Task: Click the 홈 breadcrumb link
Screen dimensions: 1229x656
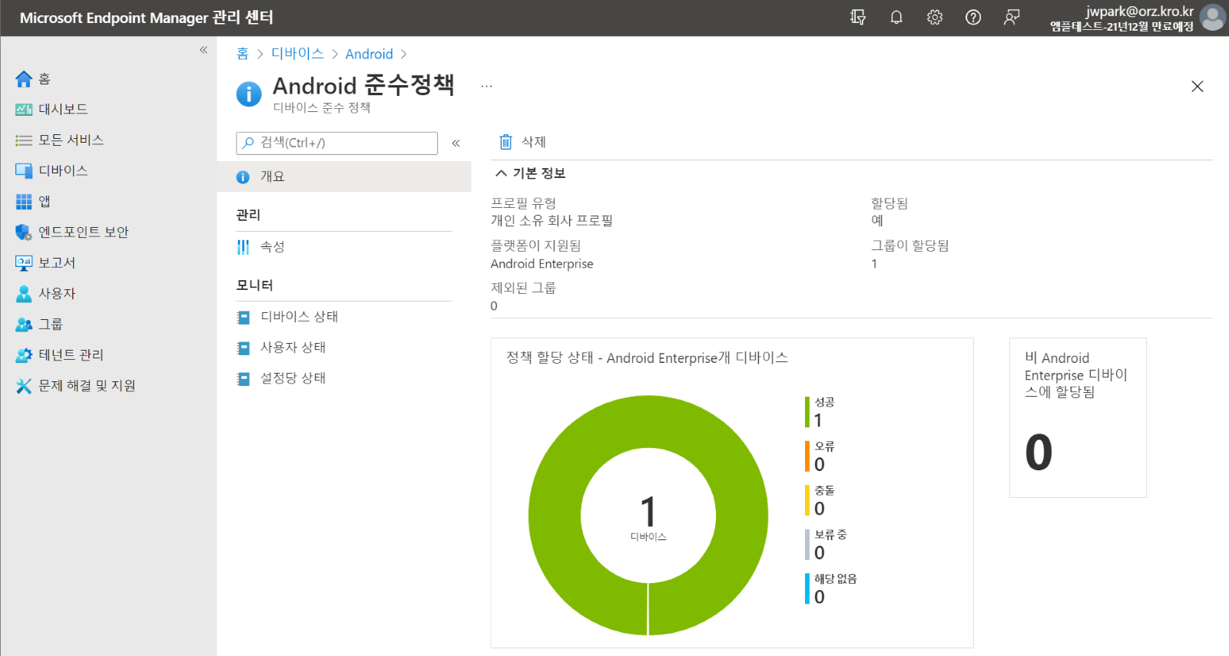Action: (243, 54)
